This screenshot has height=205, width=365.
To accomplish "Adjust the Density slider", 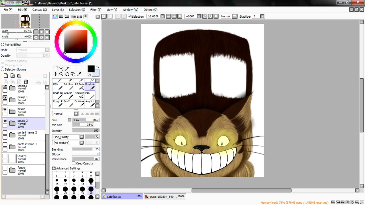I will (x=86, y=131).
